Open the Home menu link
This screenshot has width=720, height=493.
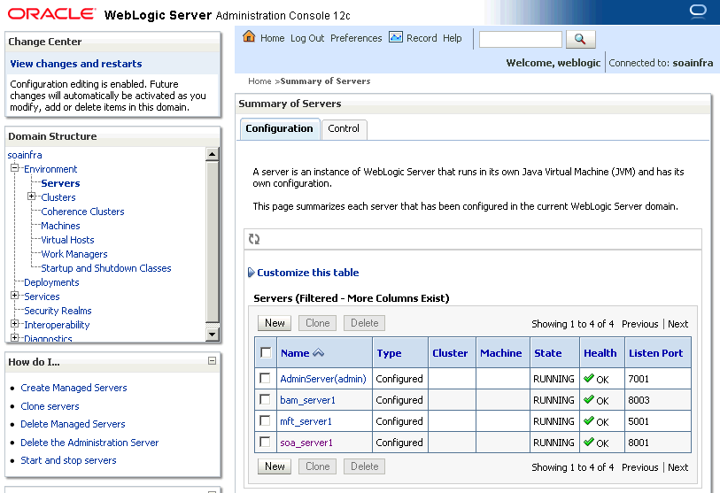[272, 39]
